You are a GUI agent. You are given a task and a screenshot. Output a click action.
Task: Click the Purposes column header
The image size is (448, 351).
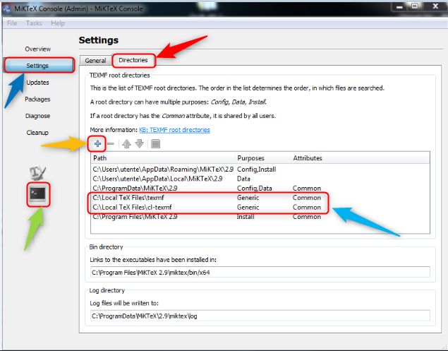click(x=264, y=158)
